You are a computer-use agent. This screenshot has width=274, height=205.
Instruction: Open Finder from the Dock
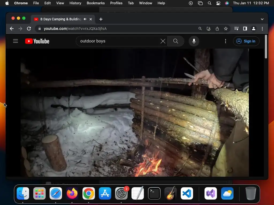click(x=23, y=193)
